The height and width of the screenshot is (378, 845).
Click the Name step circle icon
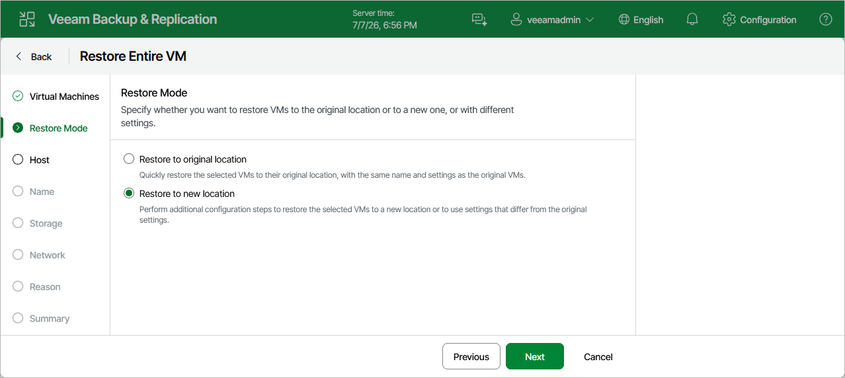click(18, 191)
